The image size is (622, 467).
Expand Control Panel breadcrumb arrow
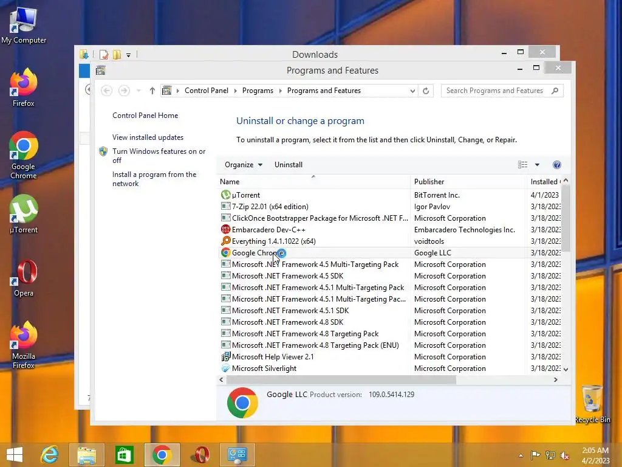235,91
